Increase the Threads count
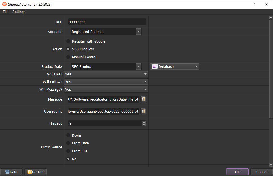This screenshot has width=273, height=176. coord(144,122)
